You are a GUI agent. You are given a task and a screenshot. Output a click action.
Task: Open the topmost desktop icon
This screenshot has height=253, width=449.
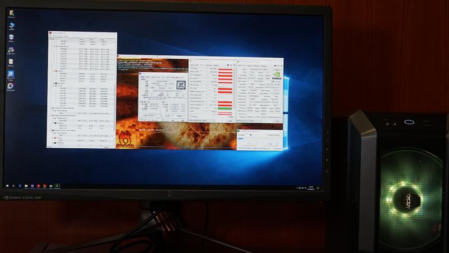tap(12, 13)
